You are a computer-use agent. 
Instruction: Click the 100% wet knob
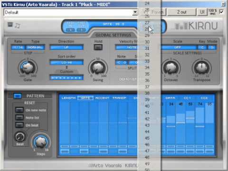pyautogui.click(x=212, y=12)
